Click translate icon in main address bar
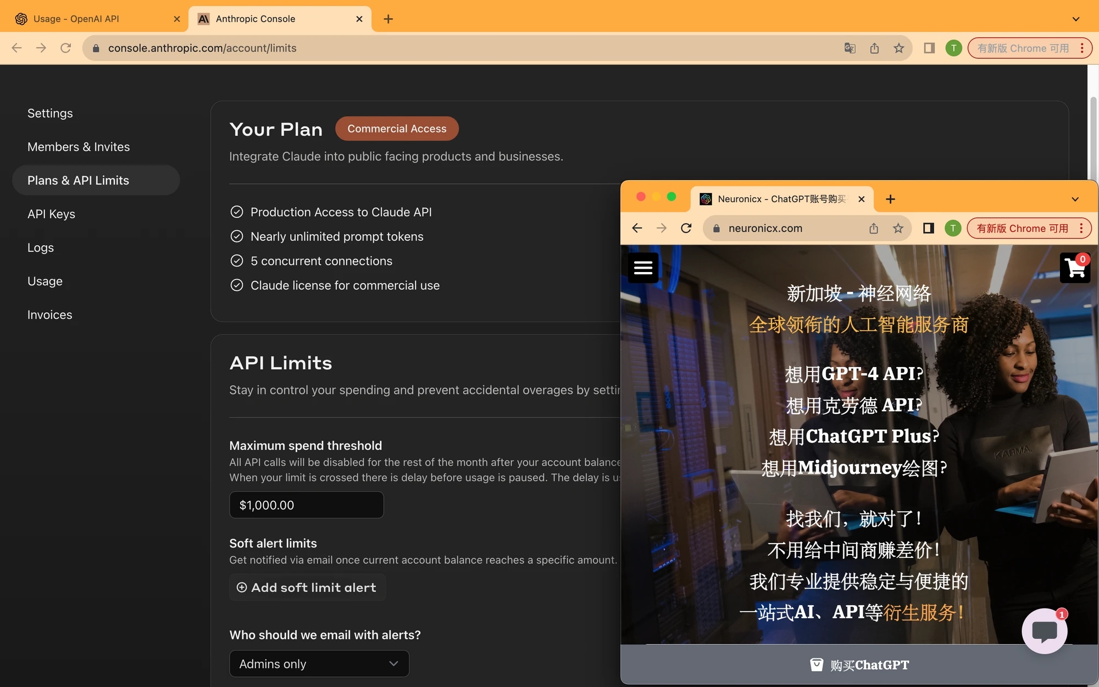The width and height of the screenshot is (1099, 687). click(x=850, y=48)
